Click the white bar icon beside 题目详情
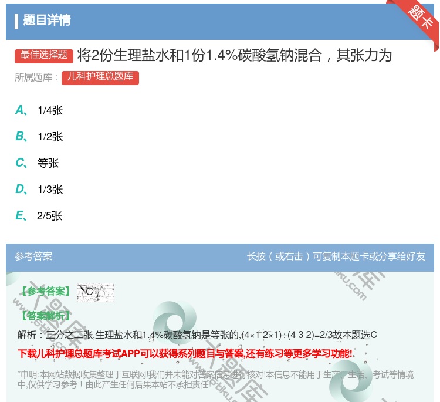 click(x=16, y=21)
